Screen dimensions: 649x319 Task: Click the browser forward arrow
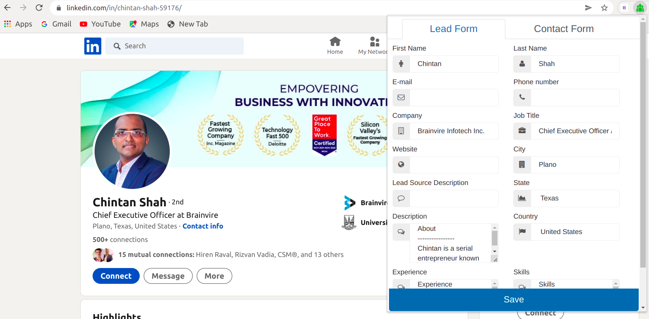click(23, 8)
